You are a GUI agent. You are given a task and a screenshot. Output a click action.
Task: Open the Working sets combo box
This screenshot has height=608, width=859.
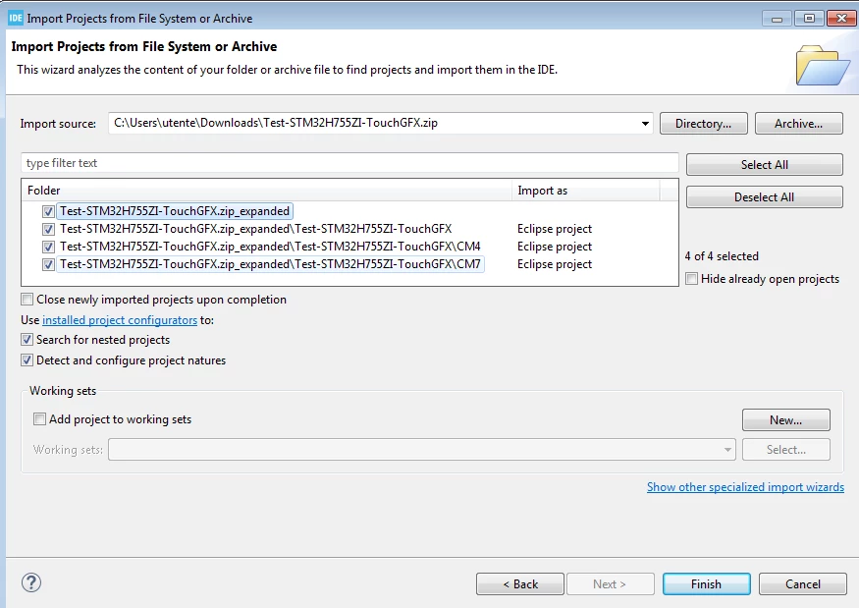tap(422, 450)
